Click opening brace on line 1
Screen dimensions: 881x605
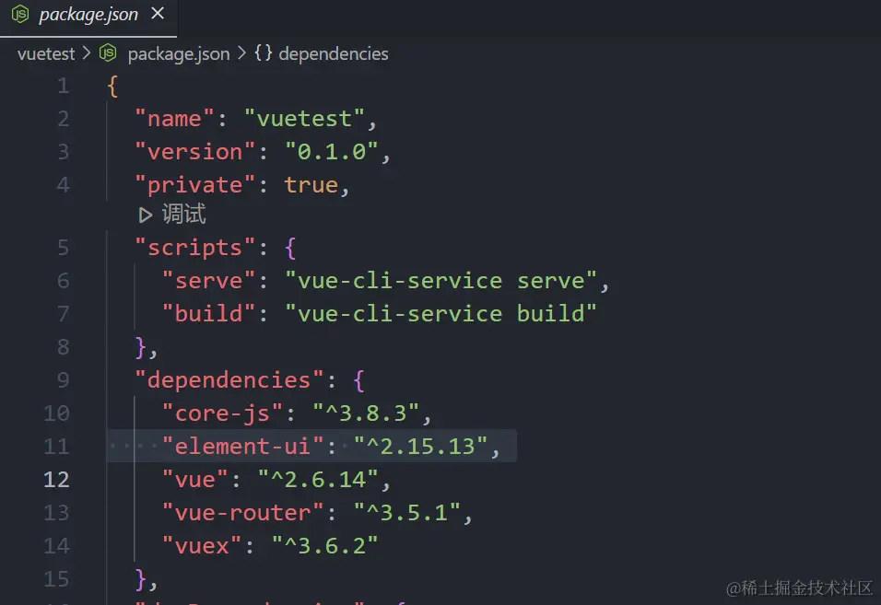(112, 87)
